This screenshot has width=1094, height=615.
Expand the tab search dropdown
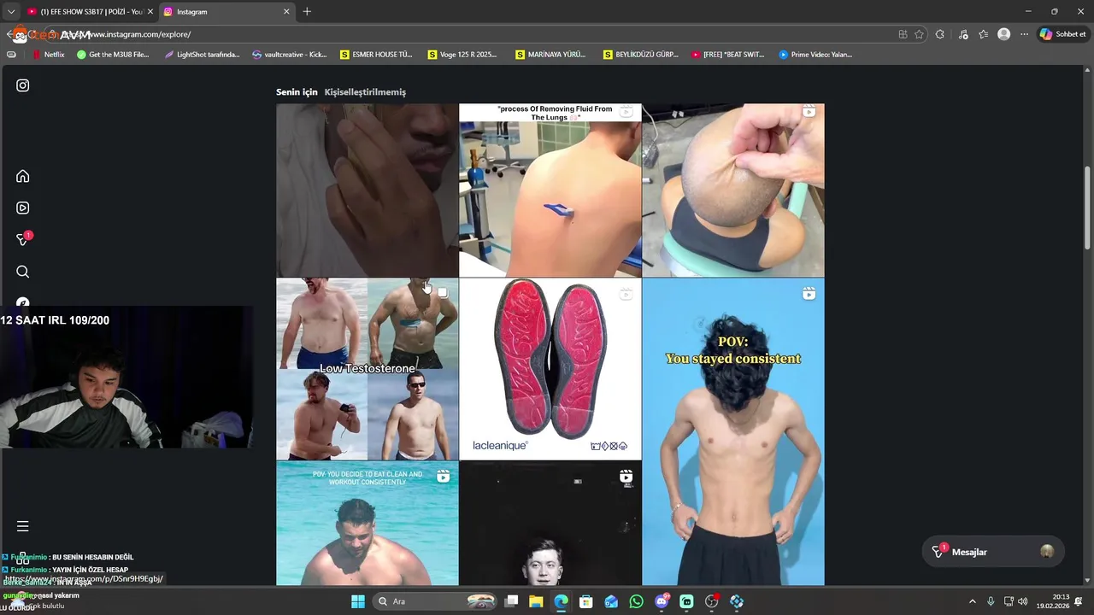[x=11, y=12]
